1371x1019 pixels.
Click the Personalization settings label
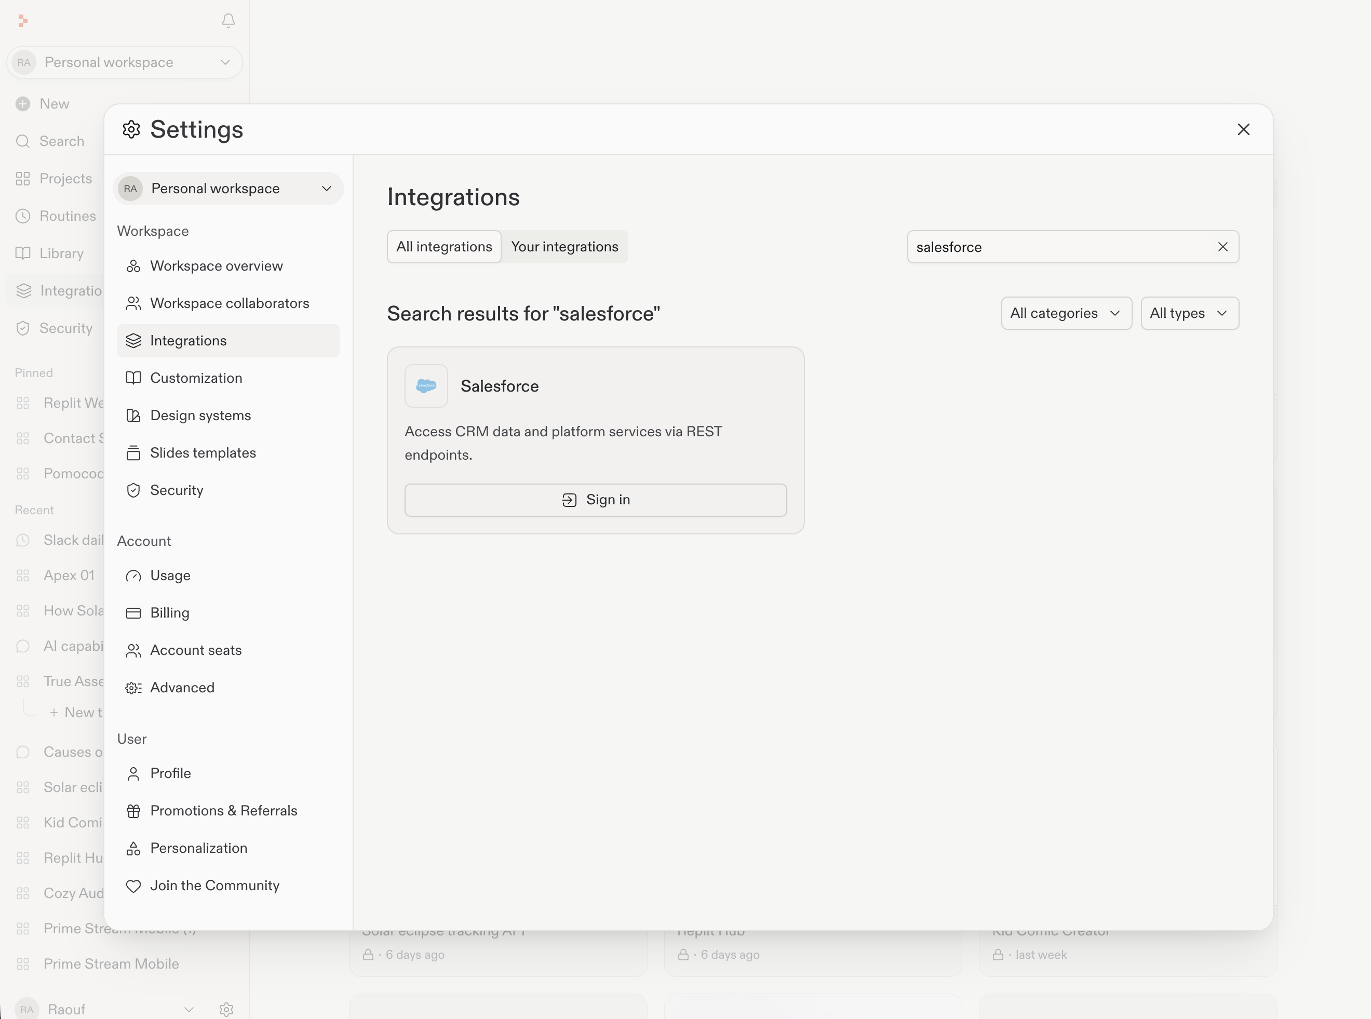[x=198, y=848]
